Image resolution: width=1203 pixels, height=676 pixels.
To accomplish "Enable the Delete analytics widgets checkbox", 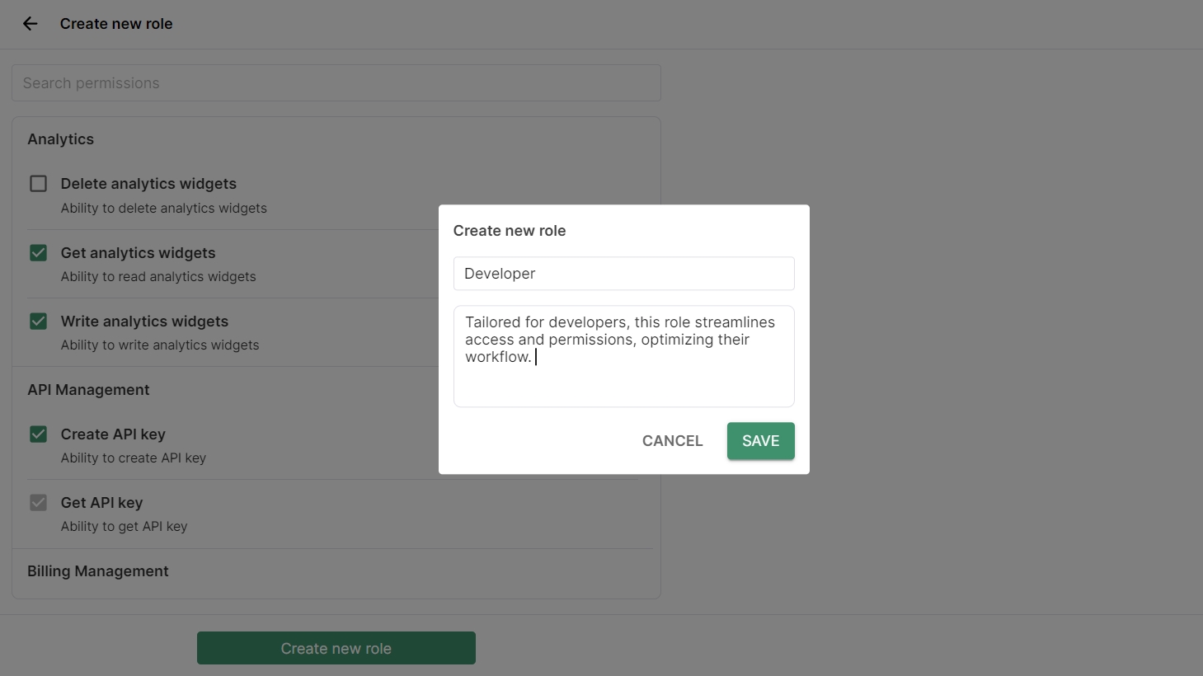I will point(39,184).
